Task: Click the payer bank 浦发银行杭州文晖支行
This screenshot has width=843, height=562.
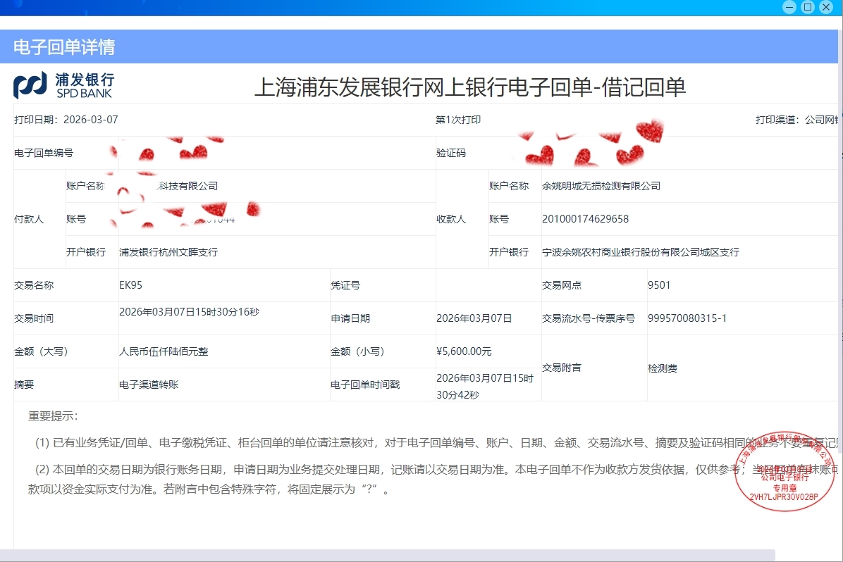Action: pos(168,252)
